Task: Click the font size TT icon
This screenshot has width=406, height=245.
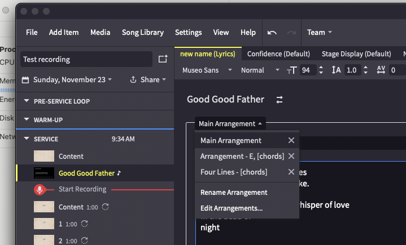Action: 291,70
